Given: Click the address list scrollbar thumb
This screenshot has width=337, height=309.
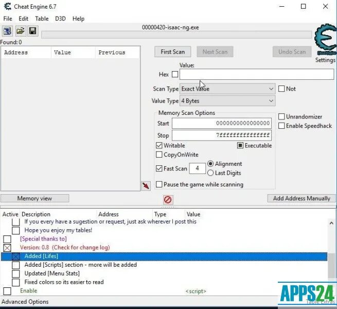Looking at the screenshot, I should click(x=332, y=265).
